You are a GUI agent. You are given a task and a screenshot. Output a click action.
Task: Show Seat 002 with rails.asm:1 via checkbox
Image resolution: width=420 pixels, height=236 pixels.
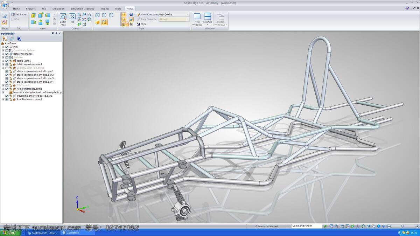(7, 68)
